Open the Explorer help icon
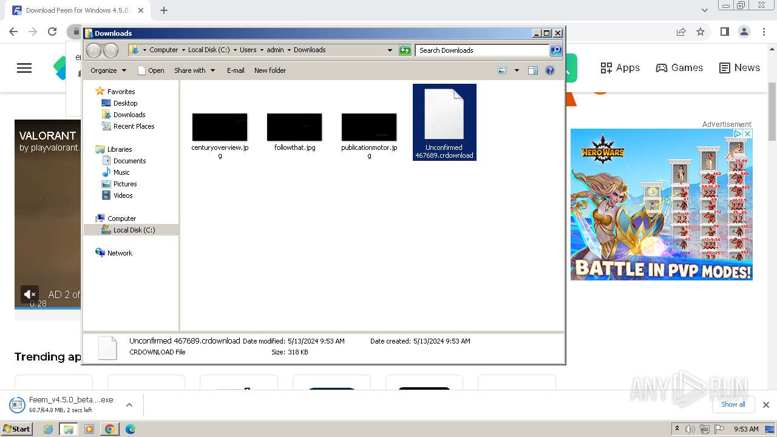The width and height of the screenshot is (777, 437). point(550,70)
